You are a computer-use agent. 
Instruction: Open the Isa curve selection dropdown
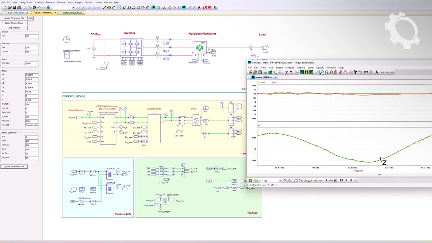[280, 181]
